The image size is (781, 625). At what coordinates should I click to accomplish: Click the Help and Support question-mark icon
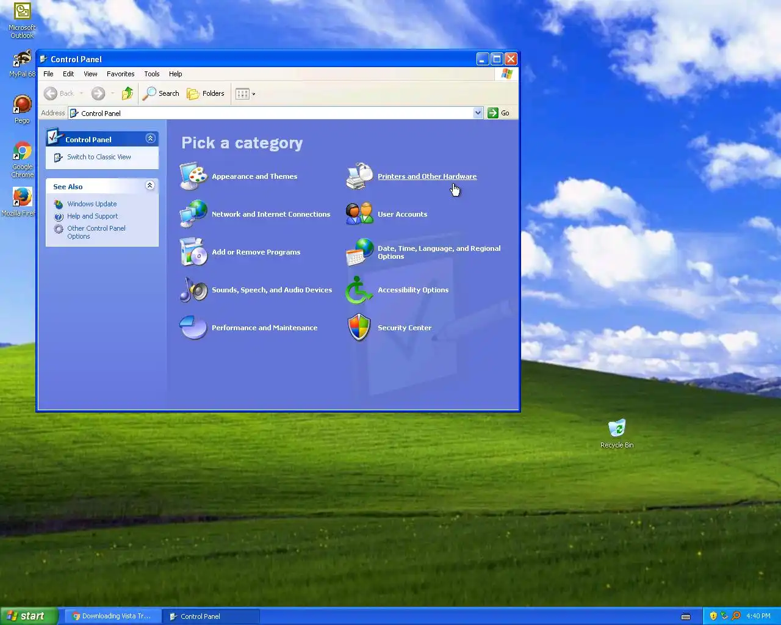[59, 216]
